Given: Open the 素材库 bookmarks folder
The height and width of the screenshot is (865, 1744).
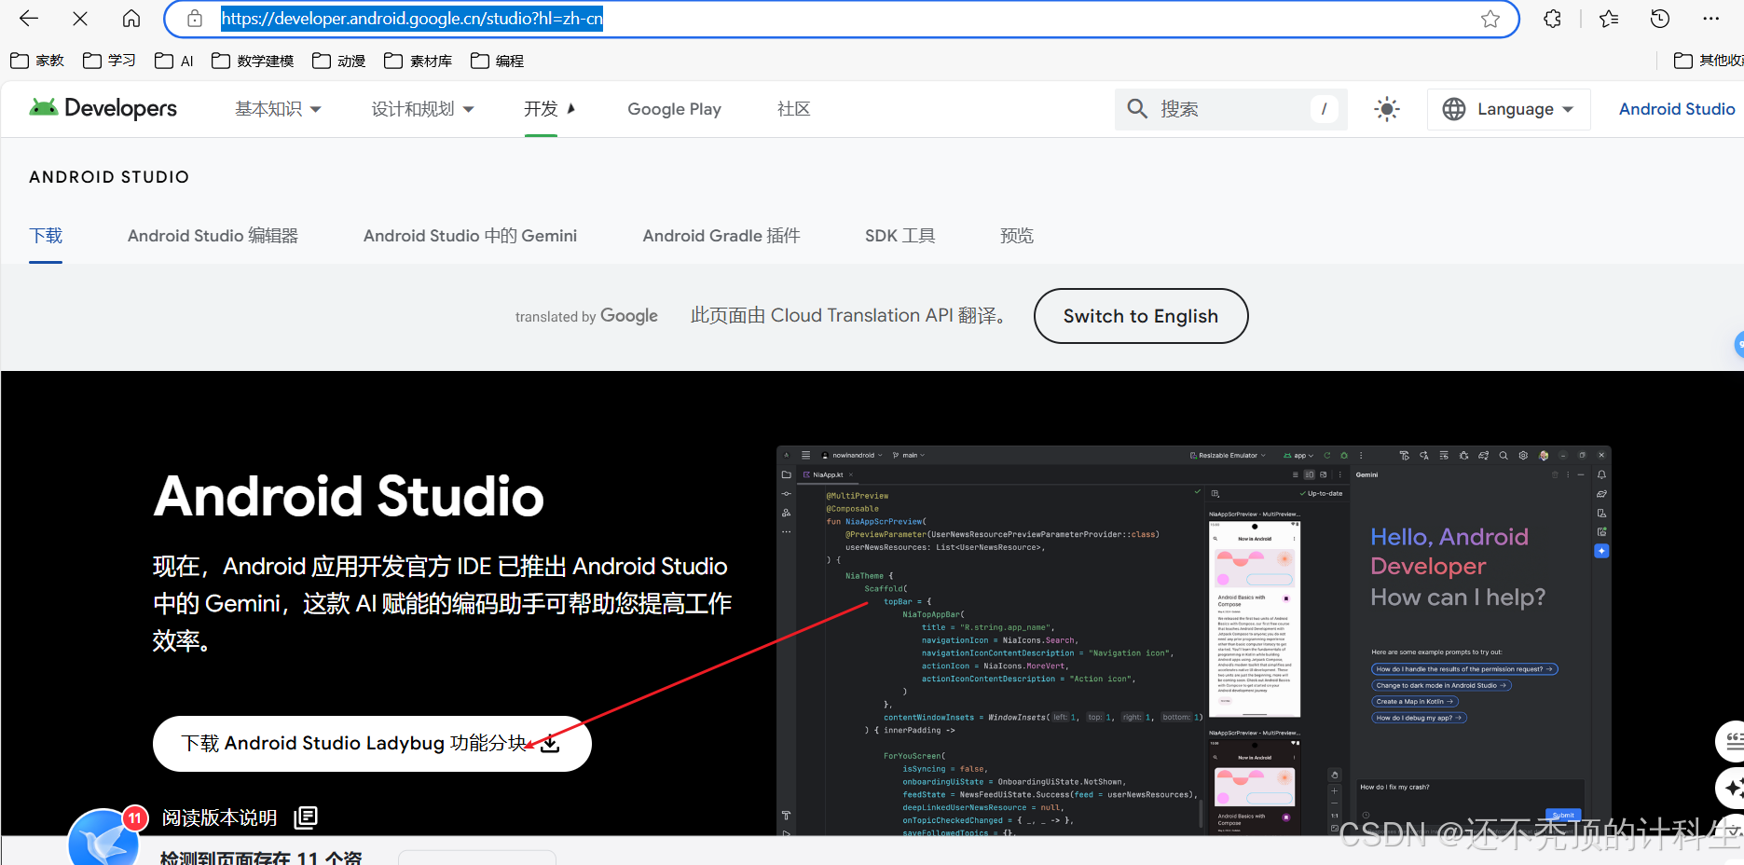Looking at the screenshot, I should tap(418, 61).
